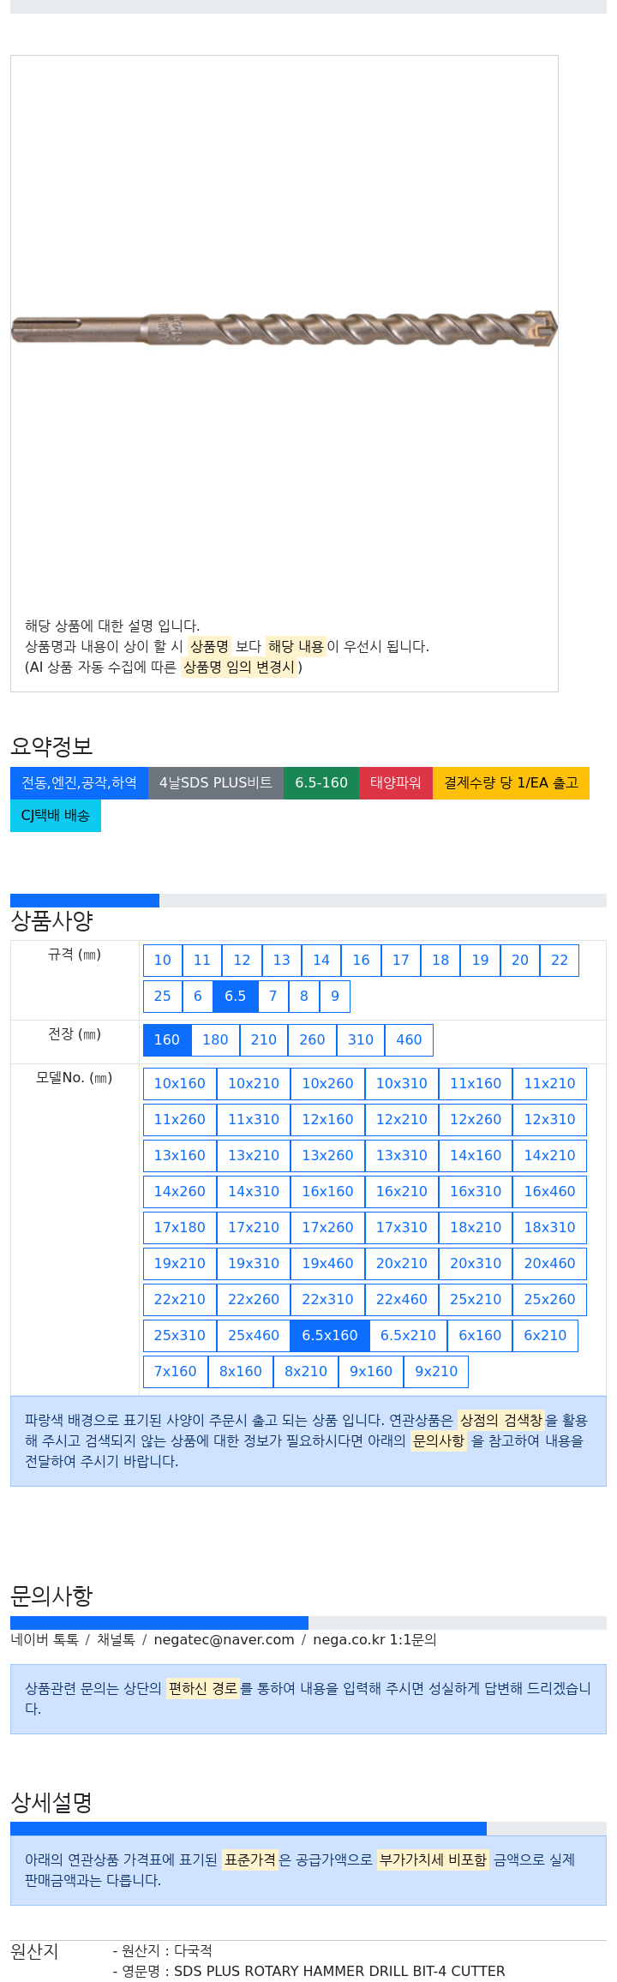Viewport: 617px width, 1982px height.
Task: Click the green 6.5-160 tag
Action: [x=321, y=783]
